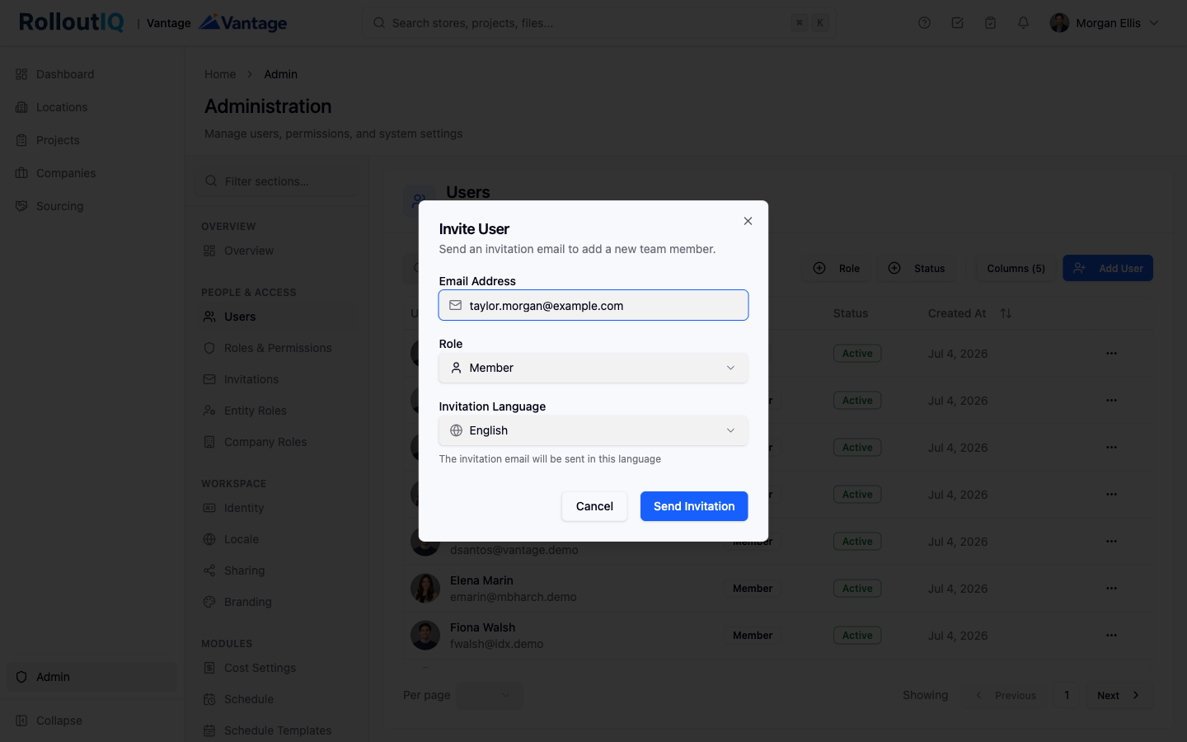Image resolution: width=1187 pixels, height=742 pixels.
Task: Open Companies in the sidebar
Action: pos(91,173)
